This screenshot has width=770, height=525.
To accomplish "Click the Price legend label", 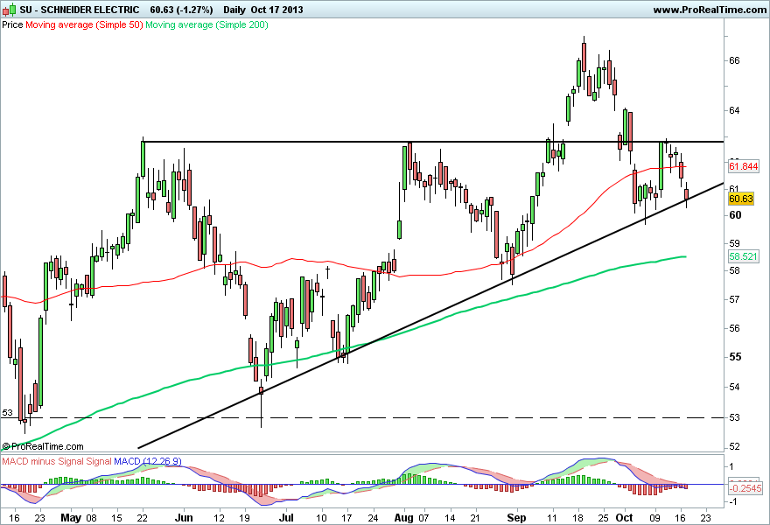I will 12,24.
